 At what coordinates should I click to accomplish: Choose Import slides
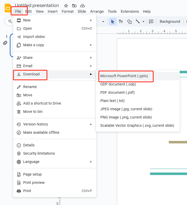pyautogui.click(x=55, y=37)
